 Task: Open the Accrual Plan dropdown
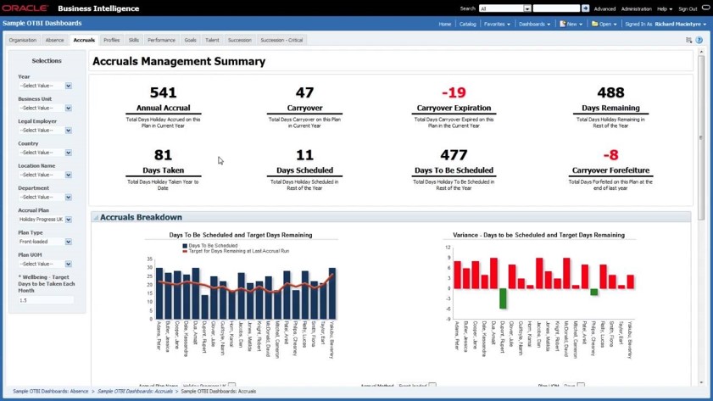click(69, 220)
